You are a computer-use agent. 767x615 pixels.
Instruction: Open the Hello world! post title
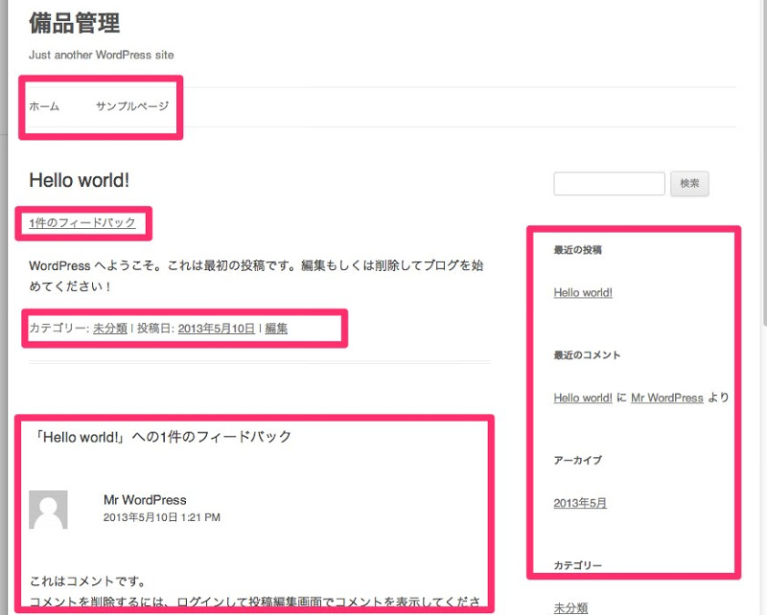point(80,180)
